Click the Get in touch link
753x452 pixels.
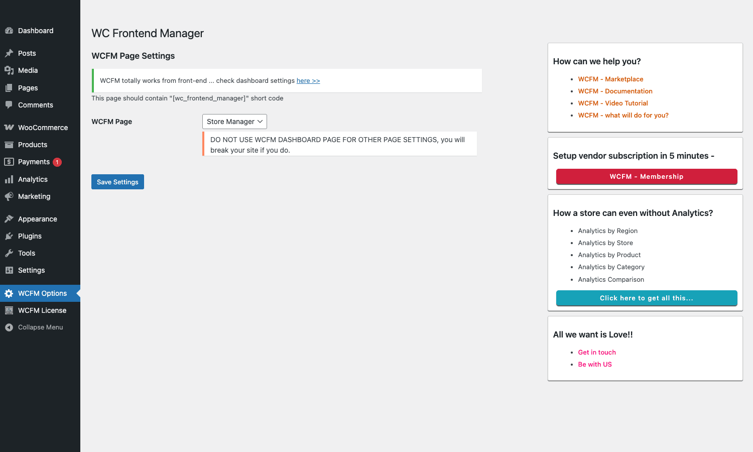[x=597, y=352]
